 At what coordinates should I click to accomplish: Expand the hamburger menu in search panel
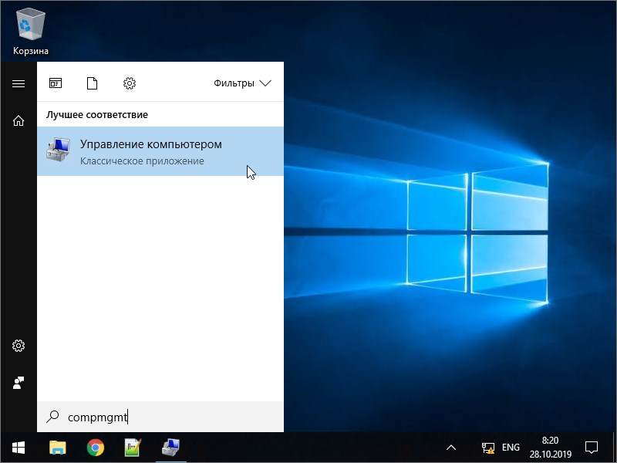(x=19, y=83)
